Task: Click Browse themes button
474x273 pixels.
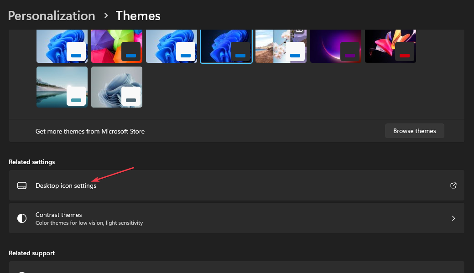Action: pyautogui.click(x=414, y=131)
